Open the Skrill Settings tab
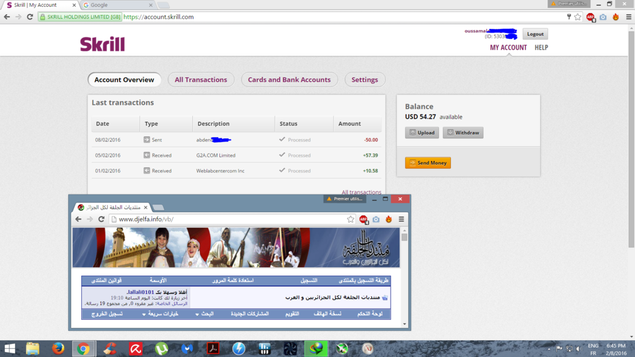This screenshot has width=635, height=357. coord(365,80)
